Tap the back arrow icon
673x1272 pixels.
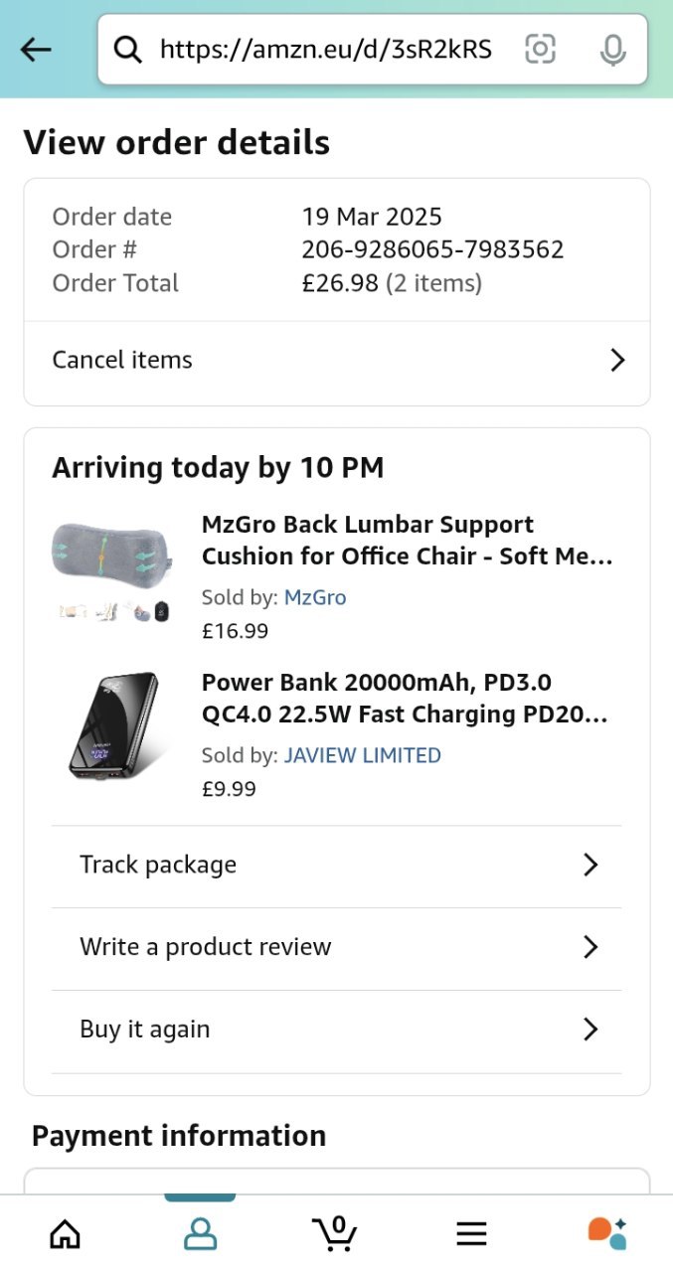tap(36, 49)
